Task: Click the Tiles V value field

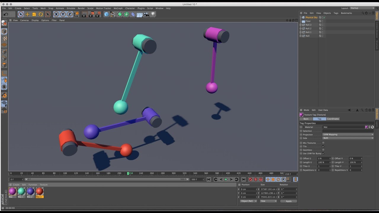Action: pos(356,166)
